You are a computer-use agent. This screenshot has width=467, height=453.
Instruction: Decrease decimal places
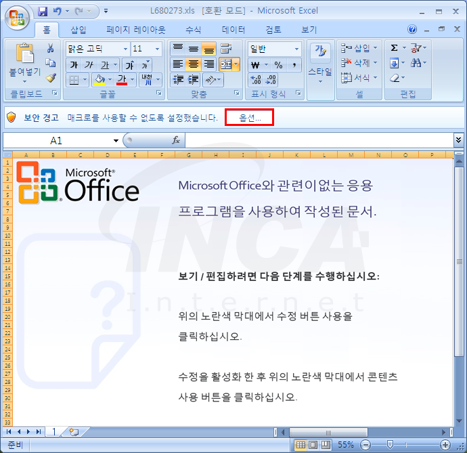tap(271, 80)
